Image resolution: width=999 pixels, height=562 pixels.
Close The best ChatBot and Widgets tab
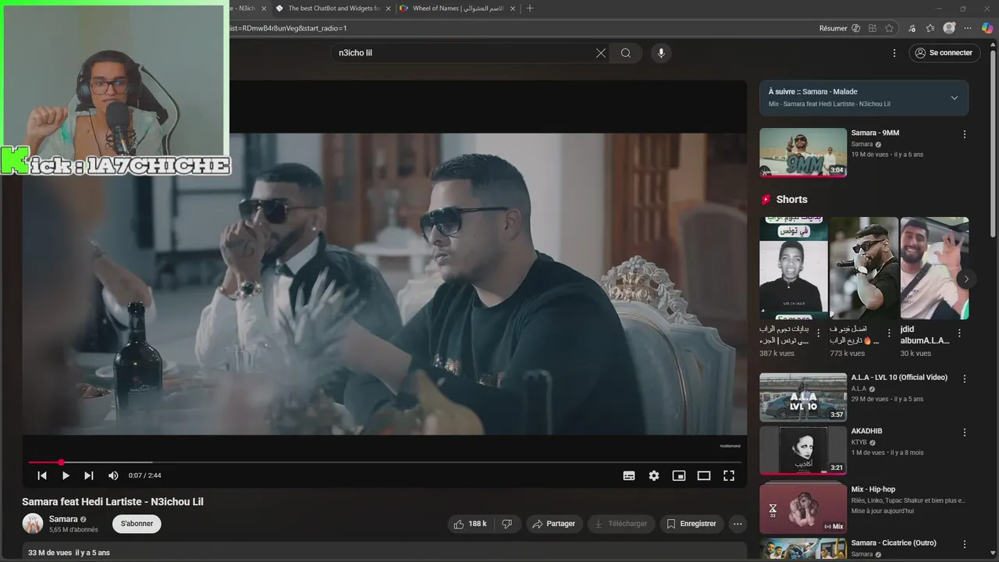tap(388, 9)
